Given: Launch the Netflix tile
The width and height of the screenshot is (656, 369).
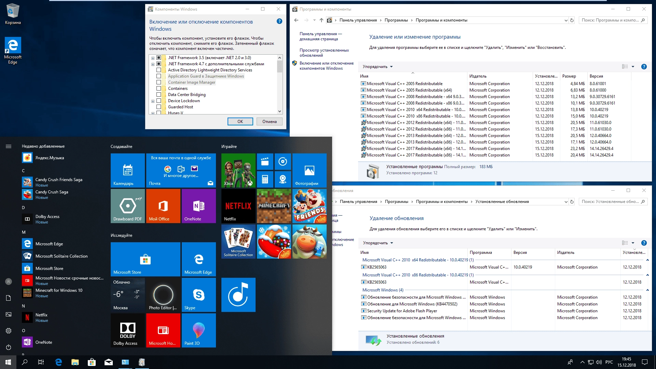Looking at the screenshot, I should (238, 206).
